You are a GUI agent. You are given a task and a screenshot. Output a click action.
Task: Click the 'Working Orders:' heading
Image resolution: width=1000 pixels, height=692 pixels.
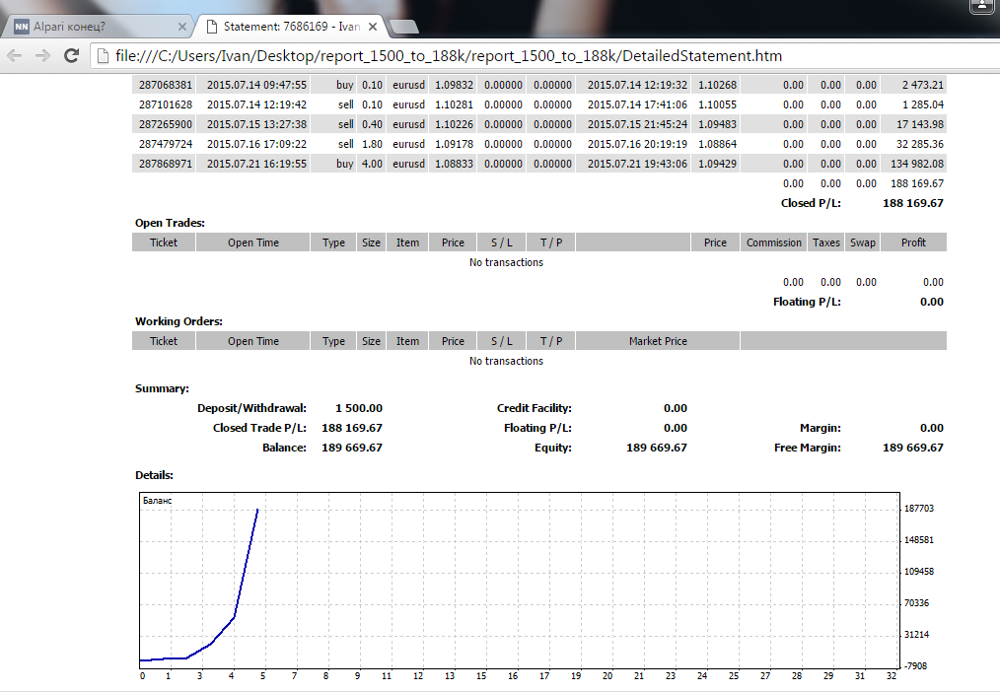click(x=179, y=321)
